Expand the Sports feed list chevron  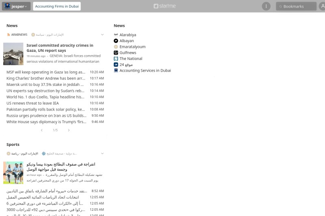click(102, 153)
